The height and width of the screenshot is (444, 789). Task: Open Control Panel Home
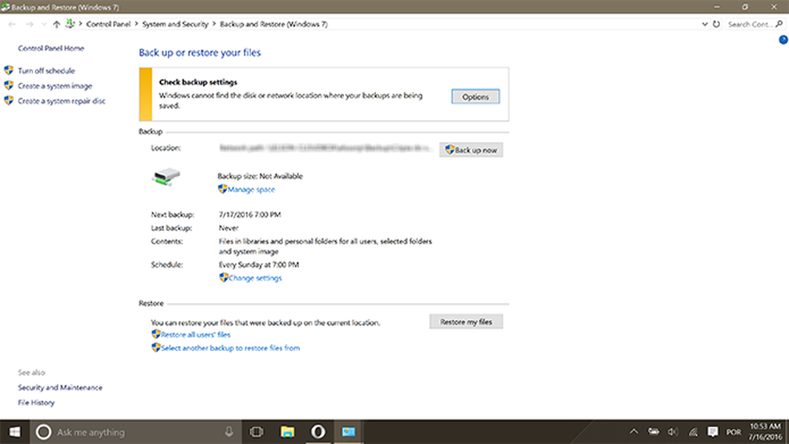(51, 48)
